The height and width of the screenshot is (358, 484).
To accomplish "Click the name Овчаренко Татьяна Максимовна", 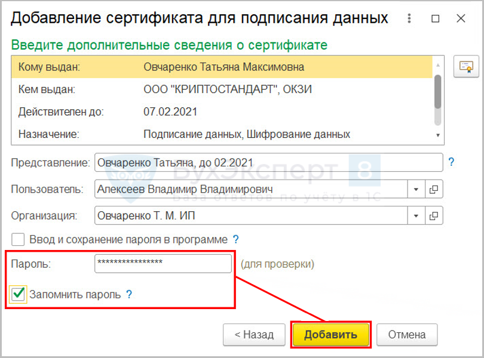I will (x=224, y=67).
